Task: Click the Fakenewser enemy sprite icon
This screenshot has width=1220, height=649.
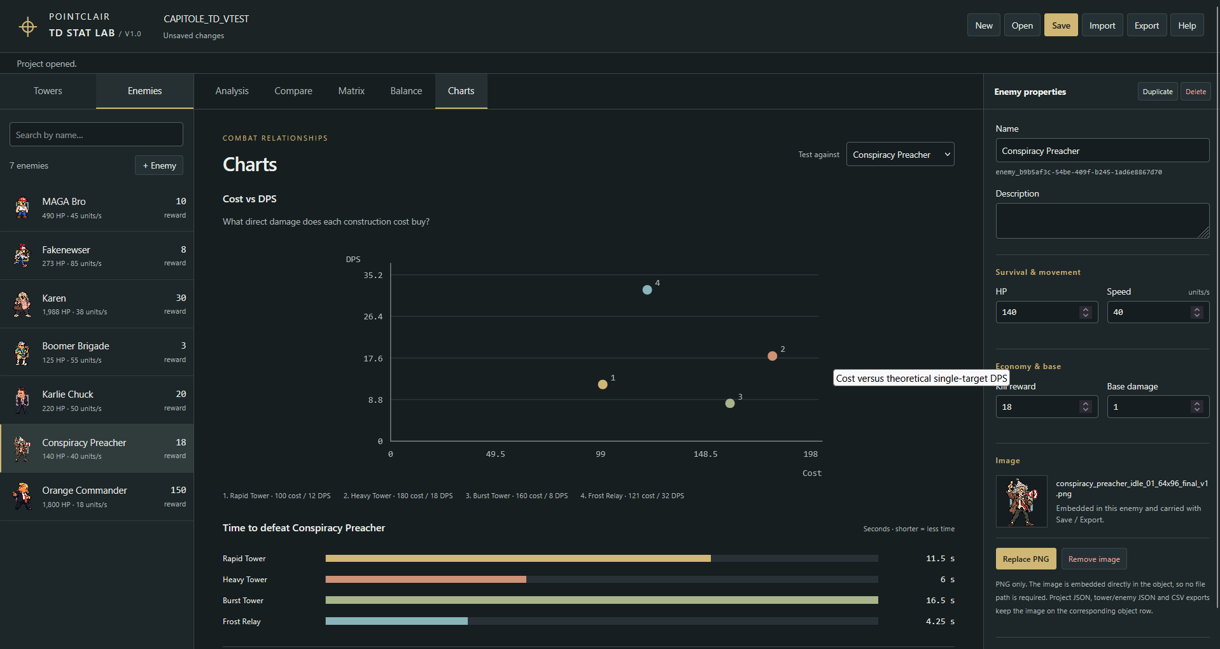Action: (x=22, y=256)
